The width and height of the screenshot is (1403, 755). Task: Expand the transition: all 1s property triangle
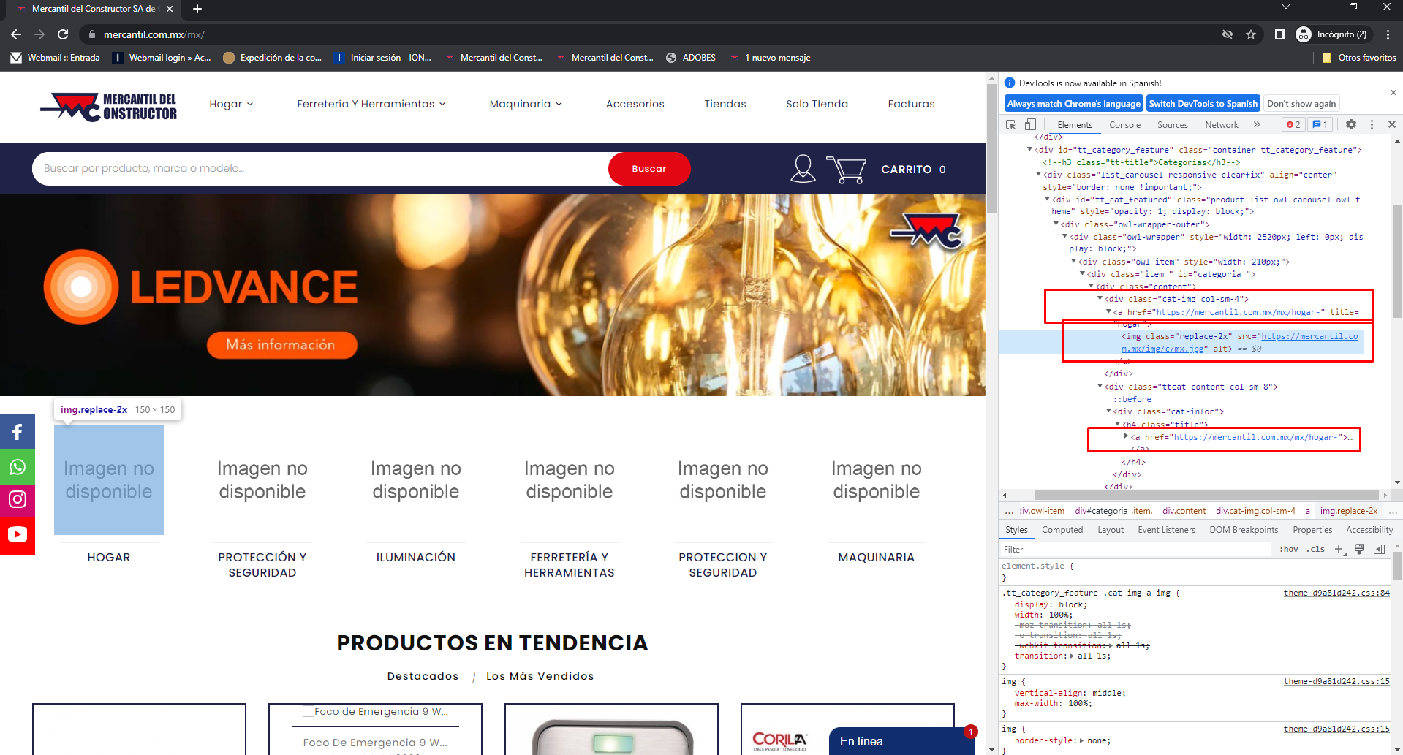[1072, 656]
